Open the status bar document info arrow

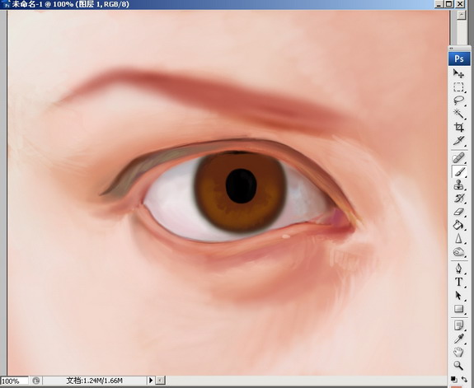(151, 380)
